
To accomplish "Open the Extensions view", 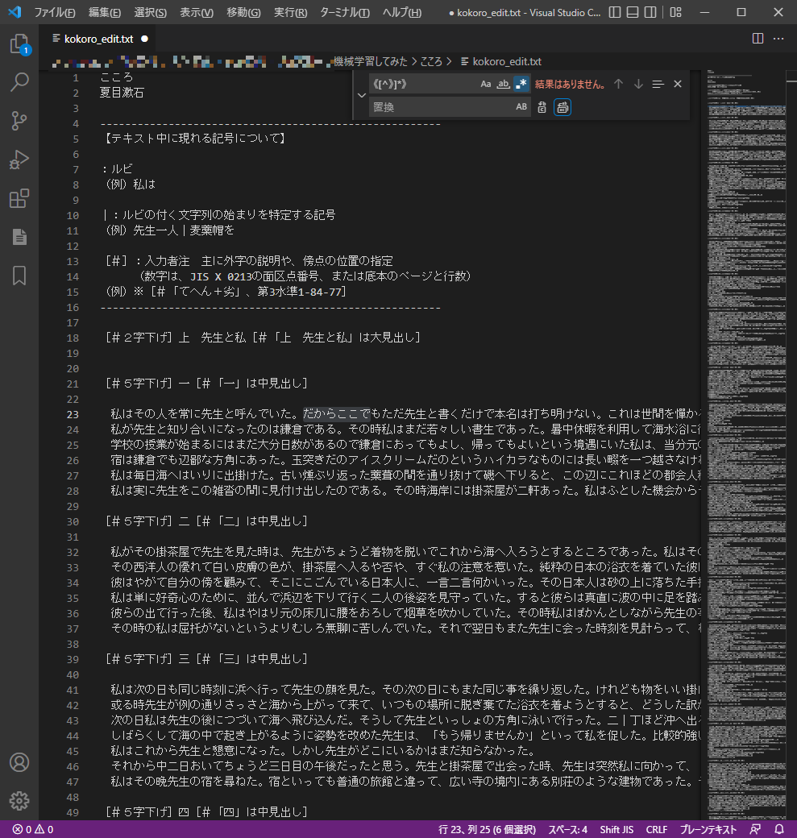I will pos(19,198).
